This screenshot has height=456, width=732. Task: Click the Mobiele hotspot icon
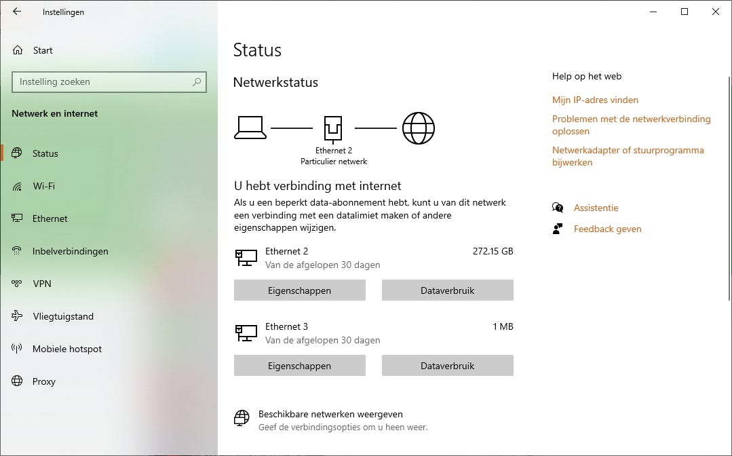pos(18,349)
